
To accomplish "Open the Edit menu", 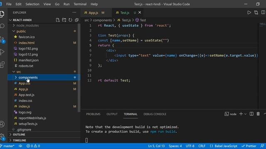I will (x=18, y=4).
